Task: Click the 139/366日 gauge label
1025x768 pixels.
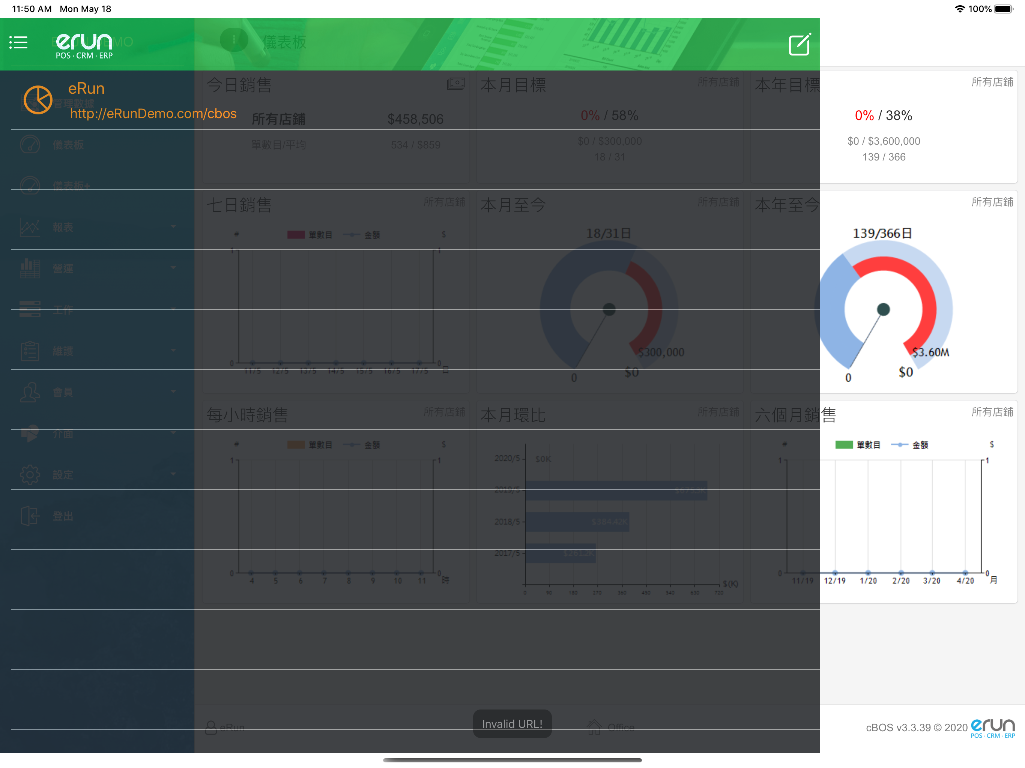Action: coord(883,233)
